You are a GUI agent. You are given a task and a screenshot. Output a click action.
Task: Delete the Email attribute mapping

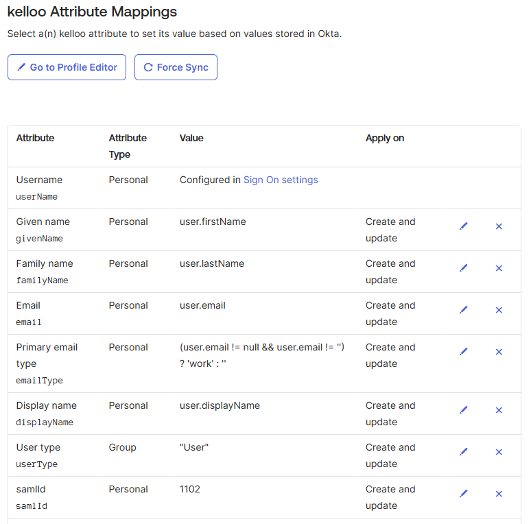(499, 310)
